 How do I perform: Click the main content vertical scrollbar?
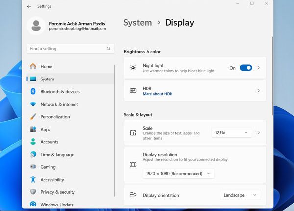[272, 76]
